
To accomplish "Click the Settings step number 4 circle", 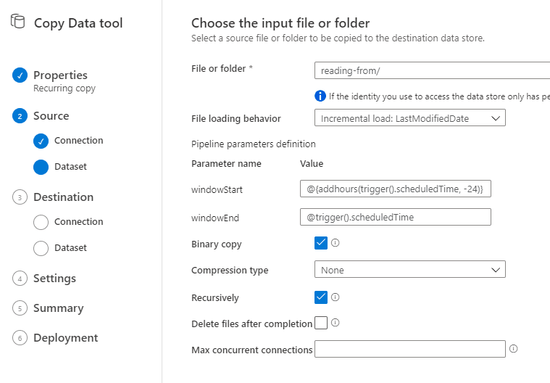I will point(20,279).
